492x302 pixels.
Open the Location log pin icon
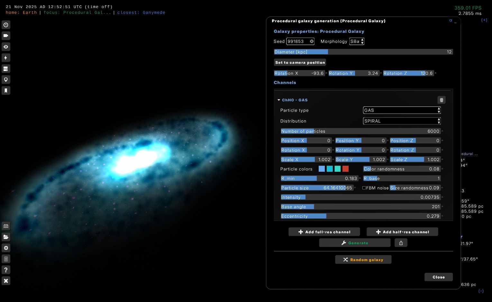(x=6, y=80)
